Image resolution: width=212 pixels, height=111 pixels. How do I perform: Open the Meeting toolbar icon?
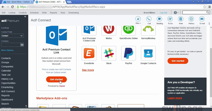click(159, 19)
